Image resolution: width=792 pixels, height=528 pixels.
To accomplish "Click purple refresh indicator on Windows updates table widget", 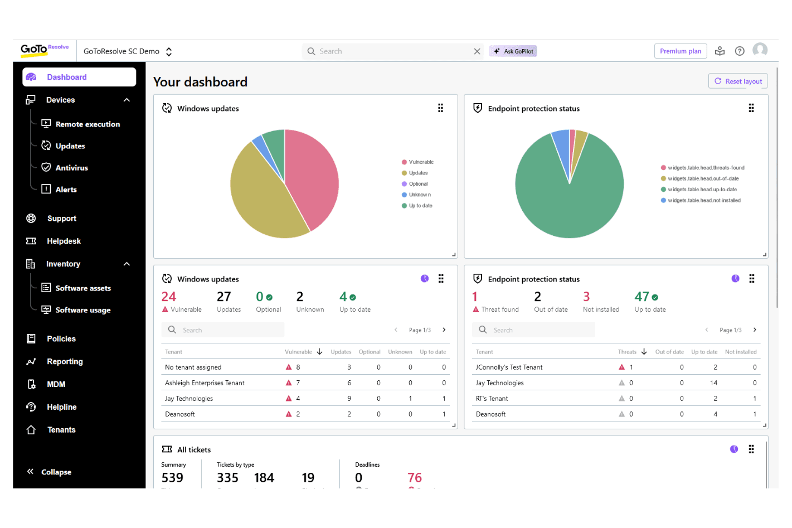I will click(425, 279).
